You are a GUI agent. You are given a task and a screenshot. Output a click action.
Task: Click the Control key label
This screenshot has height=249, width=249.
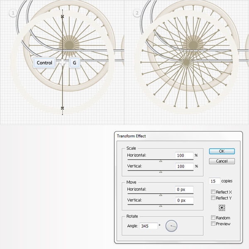[44, 63]
